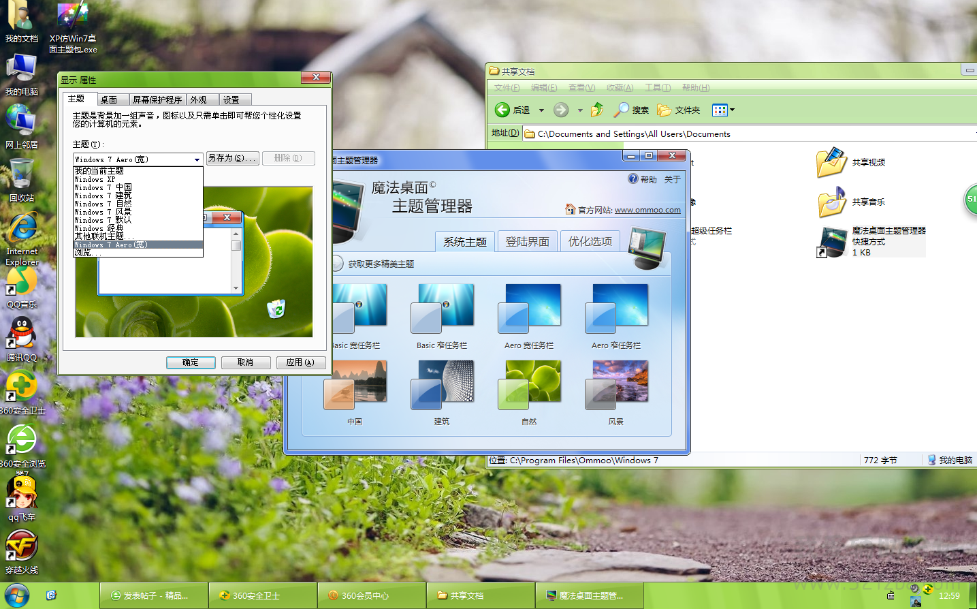Click 后退 back button in 共享文档 window
This screenshot has height=609, width=977.
pyautogui.click(x=513, y=110)
